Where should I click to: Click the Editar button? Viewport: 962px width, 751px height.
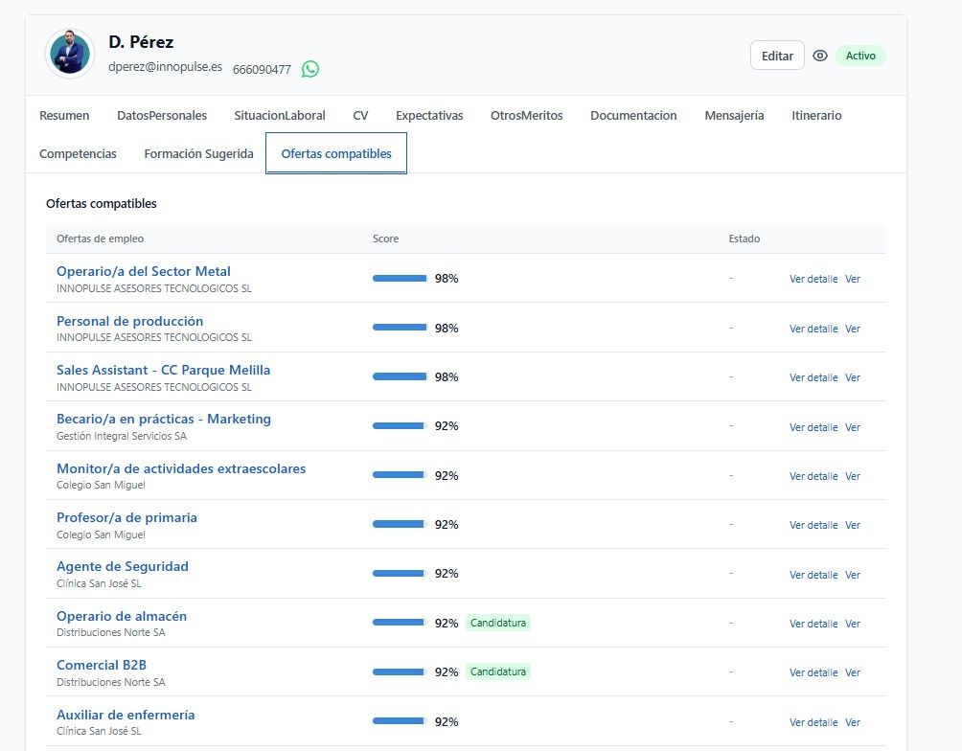coord(777,56)
